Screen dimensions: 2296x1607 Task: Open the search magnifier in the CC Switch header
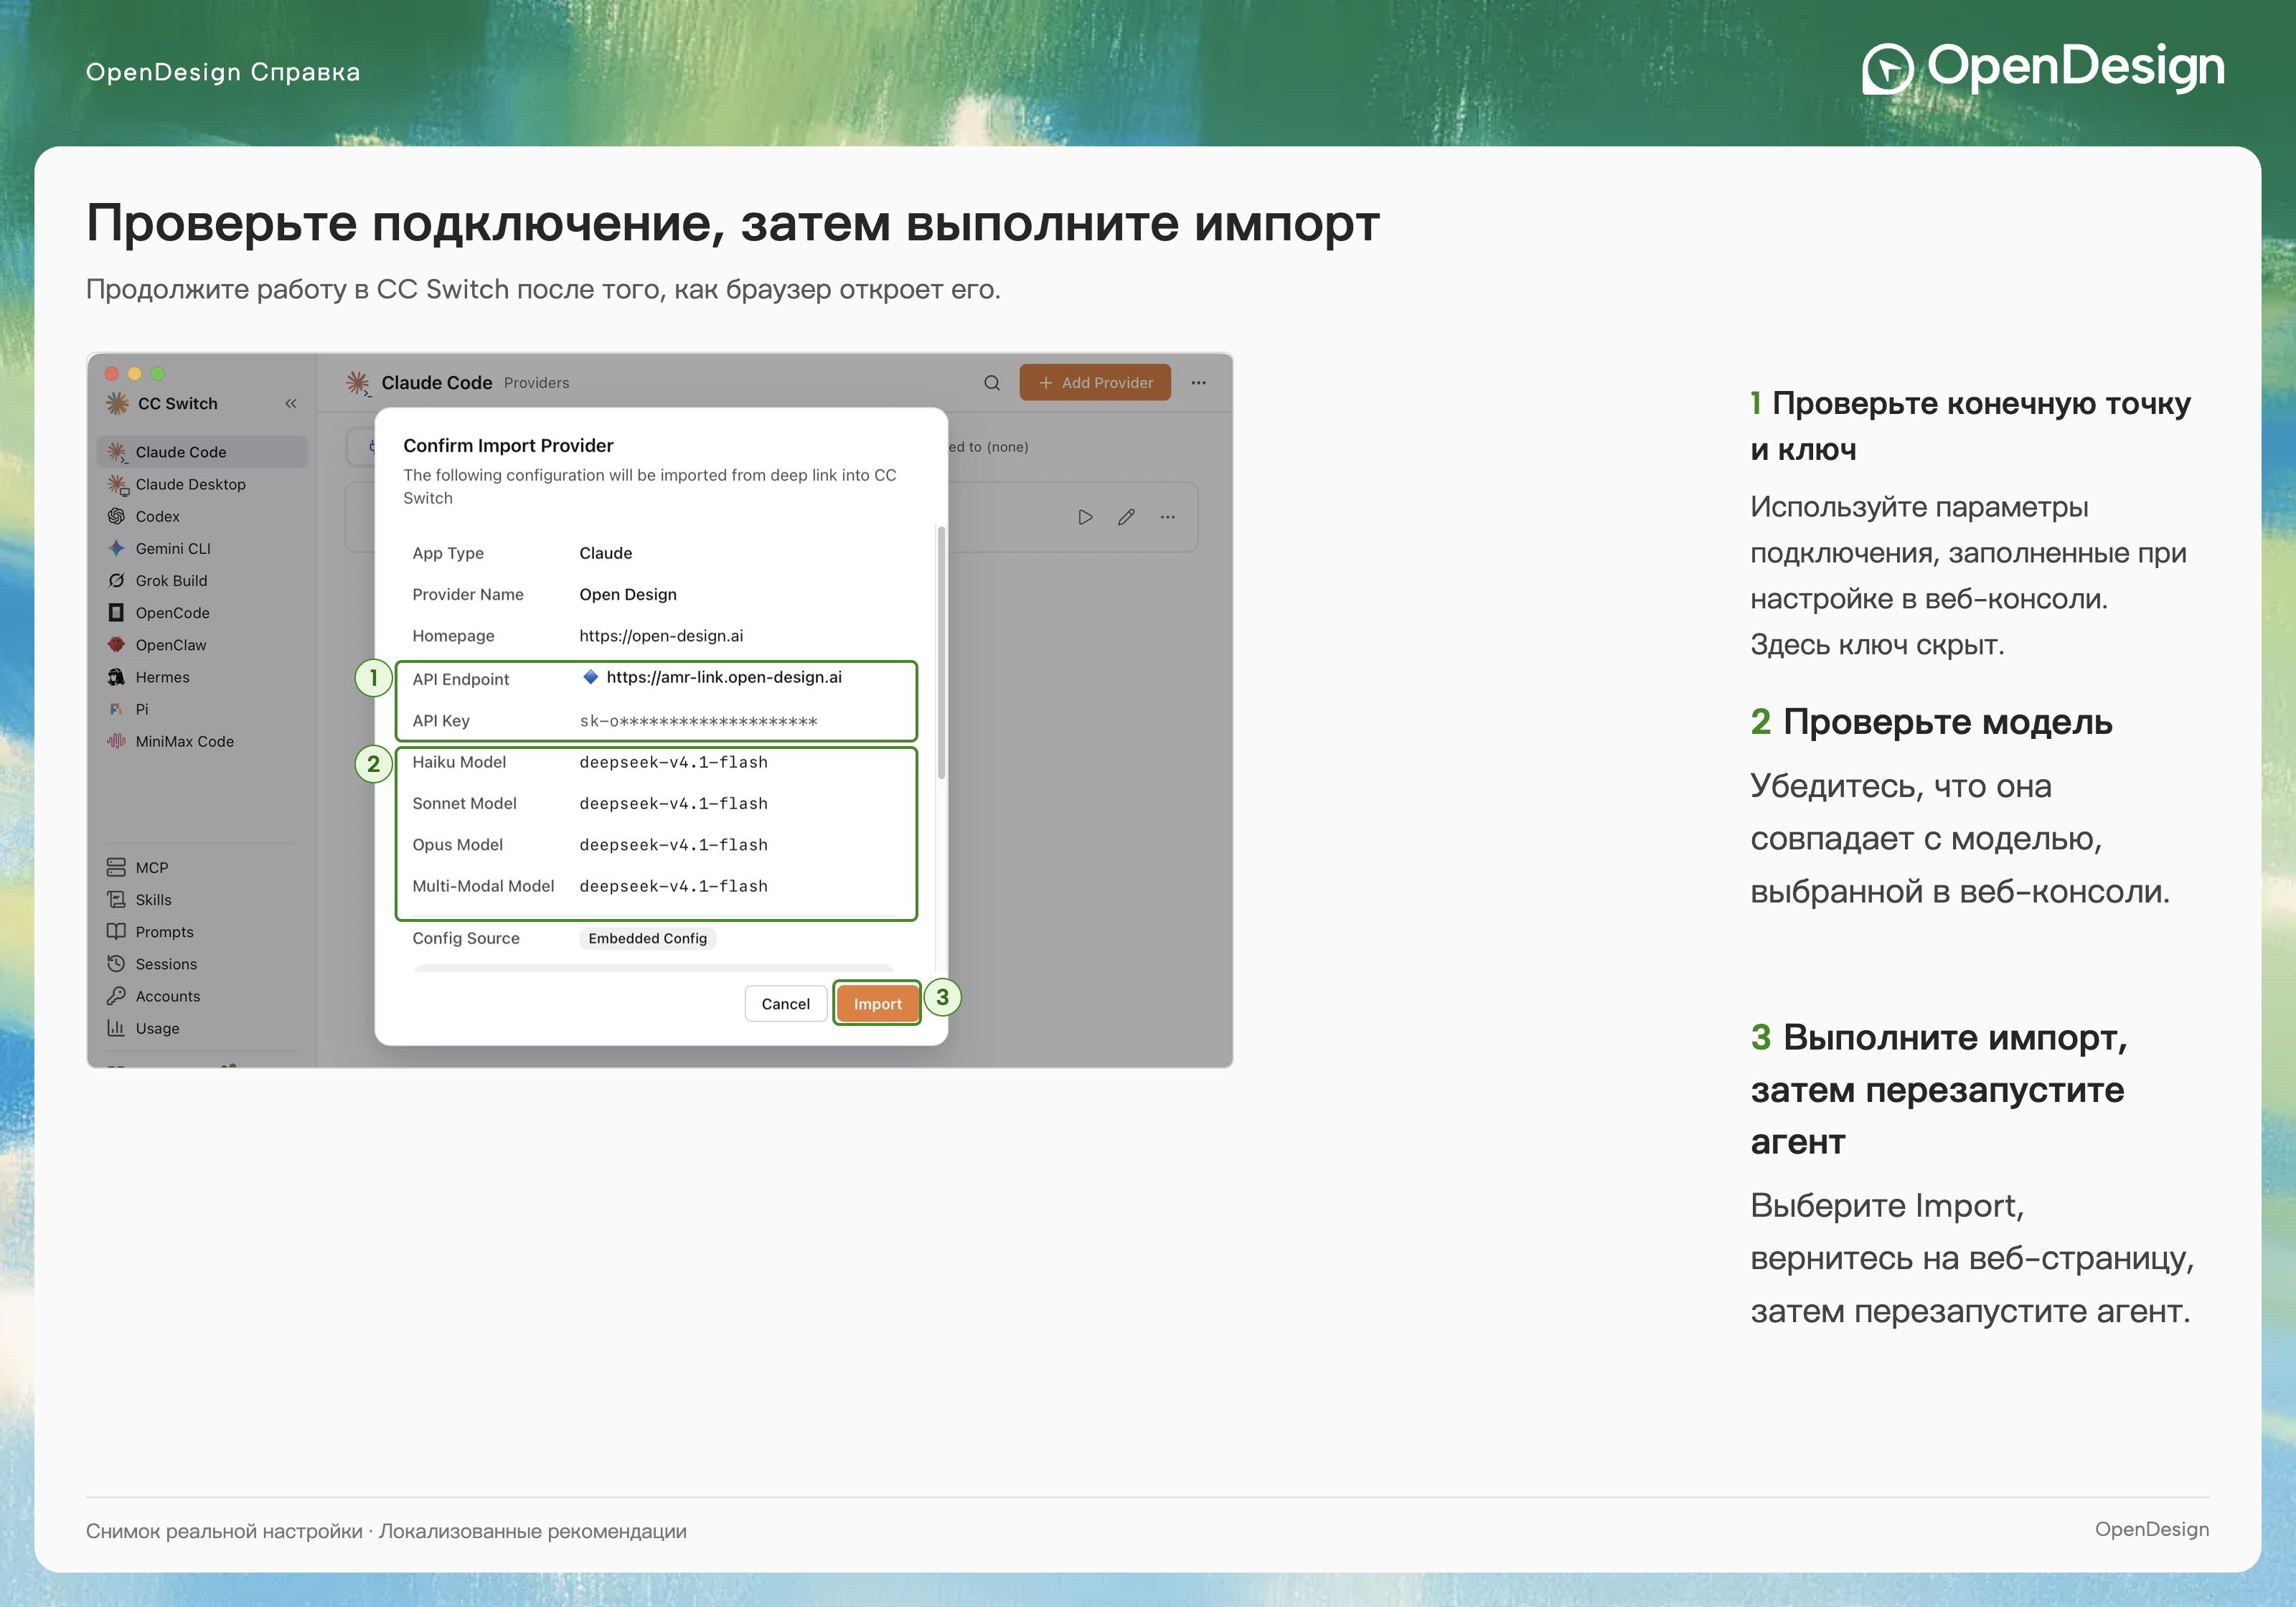click(x=991, y=382)
